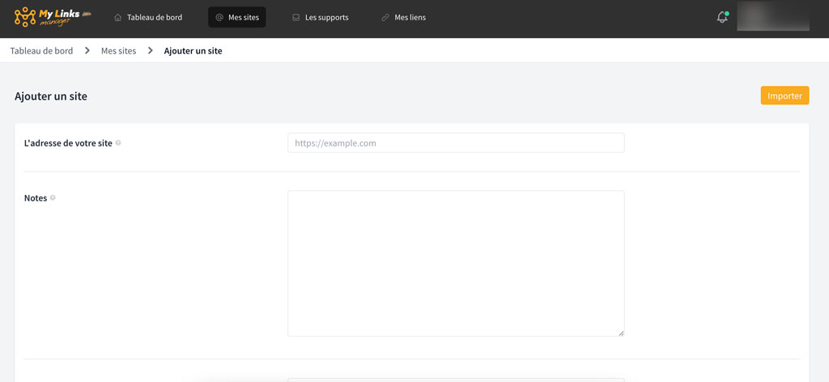Screen dimensions: 829x382
Task: Open the notifications bell
Action: tap(722, 17)
